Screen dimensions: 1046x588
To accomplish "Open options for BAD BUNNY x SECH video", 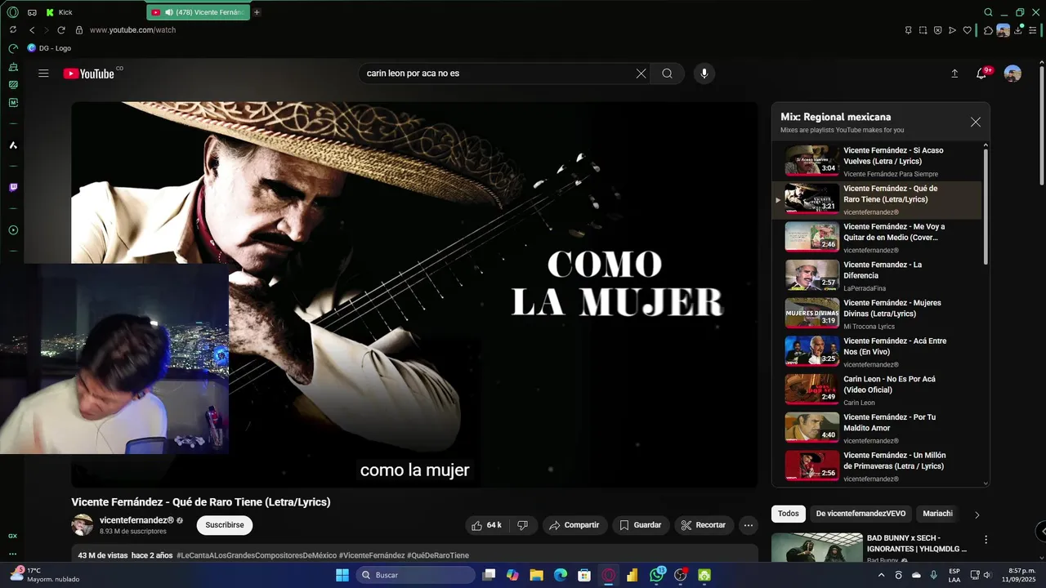I will click(986, 540).
